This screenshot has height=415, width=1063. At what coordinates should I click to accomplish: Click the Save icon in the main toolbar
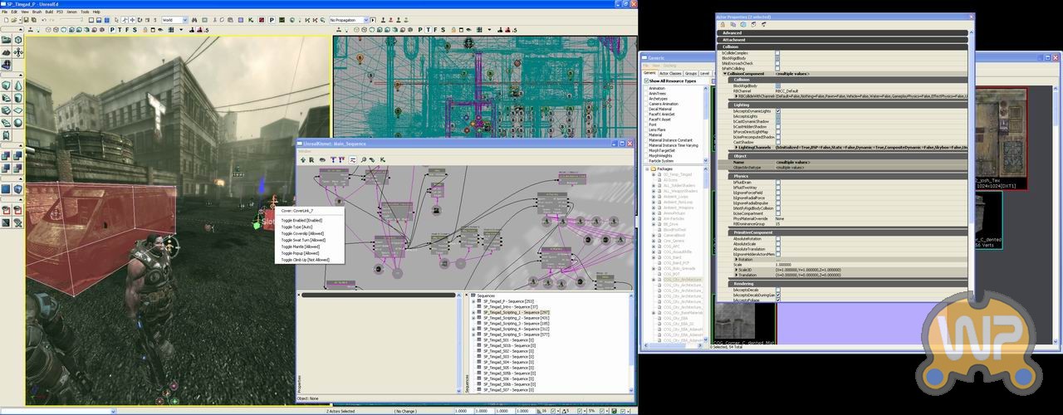[x=27, y=20]
